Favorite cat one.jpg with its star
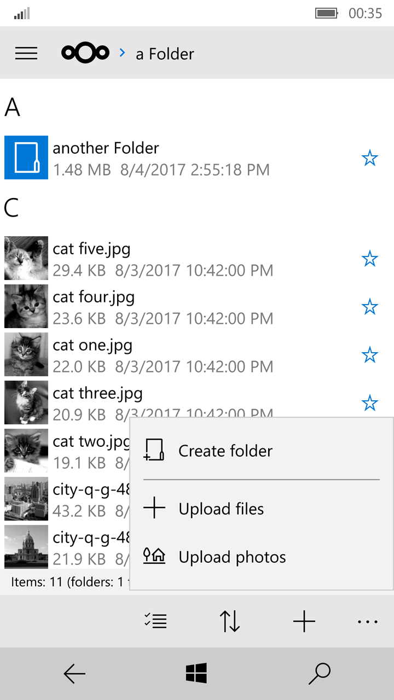 tap(370, 355)
